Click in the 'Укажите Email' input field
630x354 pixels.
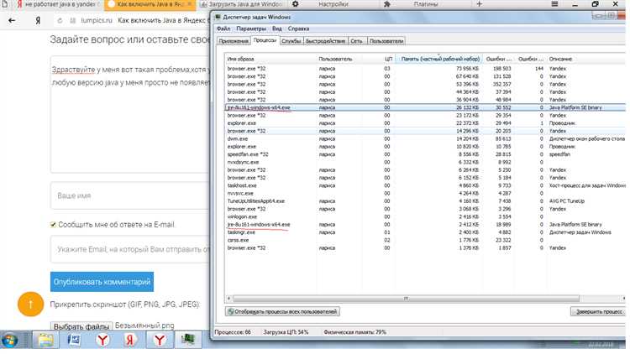click(129, 249)
